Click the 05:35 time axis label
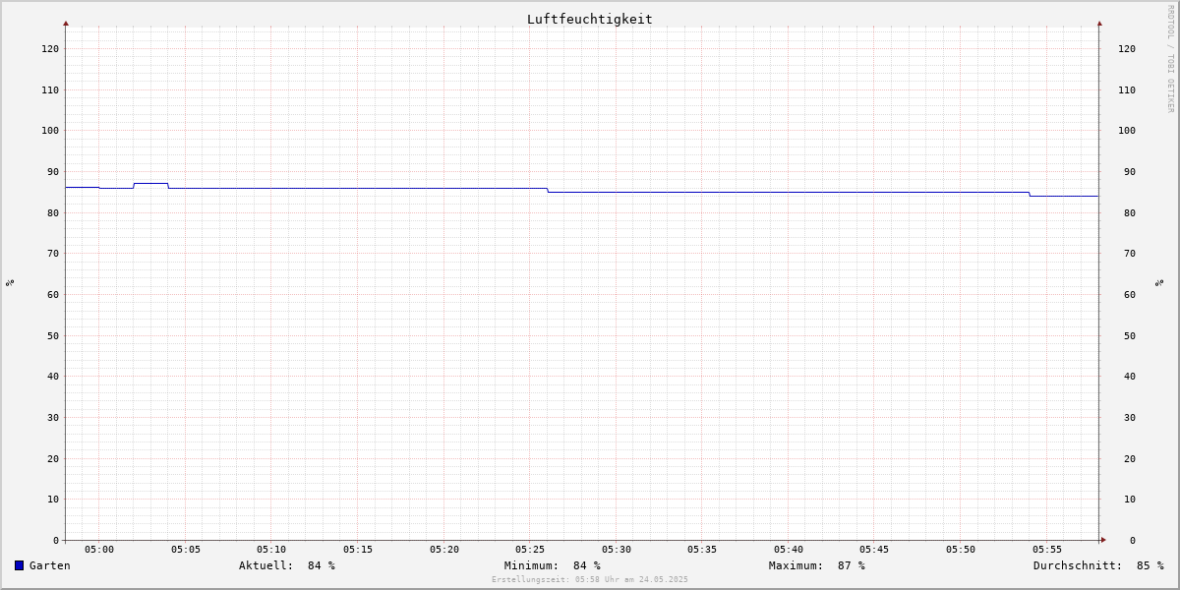 [702, 549]
